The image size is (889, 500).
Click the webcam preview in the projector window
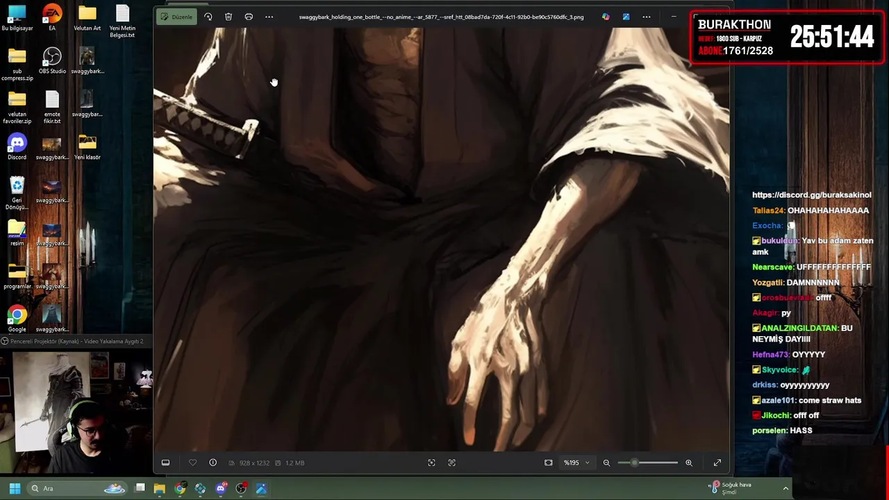76,412
